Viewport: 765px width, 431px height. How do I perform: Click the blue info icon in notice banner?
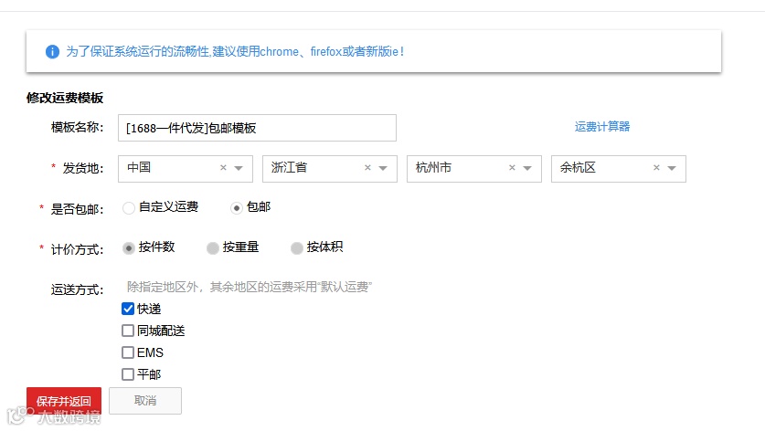click(x=52, y=52)
